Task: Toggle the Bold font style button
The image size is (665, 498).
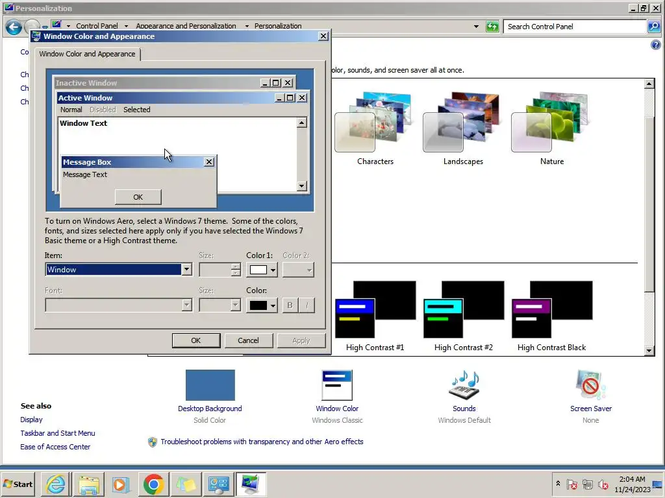Action: 290,305
